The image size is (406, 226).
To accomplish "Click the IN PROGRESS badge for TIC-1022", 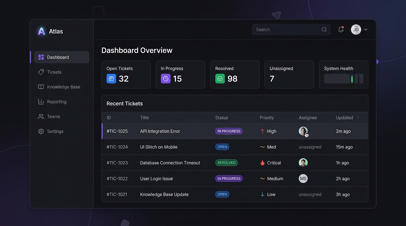I will click(x=229, y=179).
